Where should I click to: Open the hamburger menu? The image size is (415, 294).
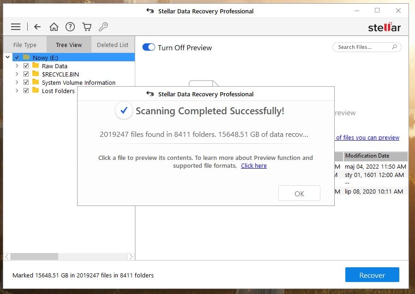pyautogui.click(x=16, y=27)
